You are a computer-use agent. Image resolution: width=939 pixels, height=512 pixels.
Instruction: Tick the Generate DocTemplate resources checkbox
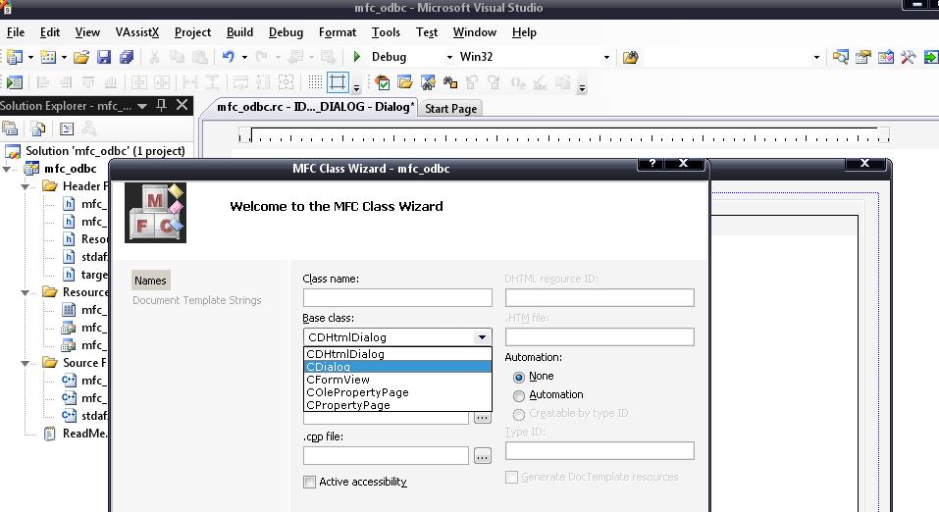point(511,478)
